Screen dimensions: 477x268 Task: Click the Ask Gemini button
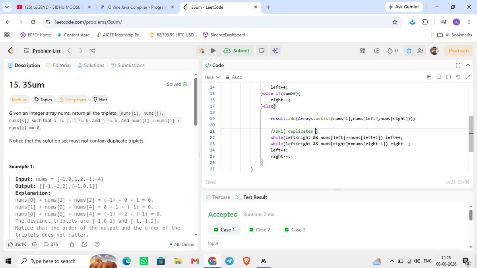tap(403, 7)
